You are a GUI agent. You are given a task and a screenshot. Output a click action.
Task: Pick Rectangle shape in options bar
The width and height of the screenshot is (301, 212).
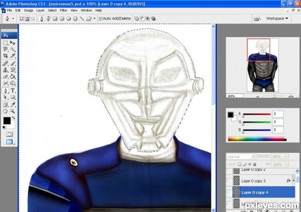point(55,19)
